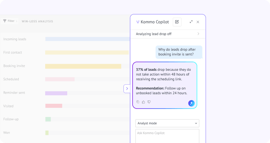Click the new chat compose icon

[x=177, y=22]
